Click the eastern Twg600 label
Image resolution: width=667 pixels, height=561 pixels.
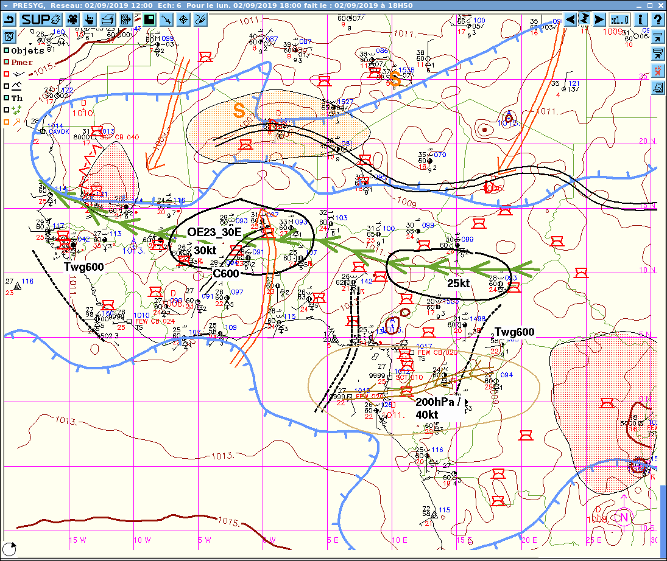[x=515, y=332]
